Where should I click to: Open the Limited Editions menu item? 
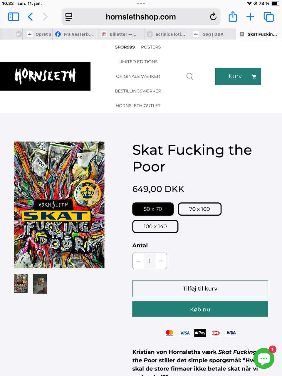138,62
